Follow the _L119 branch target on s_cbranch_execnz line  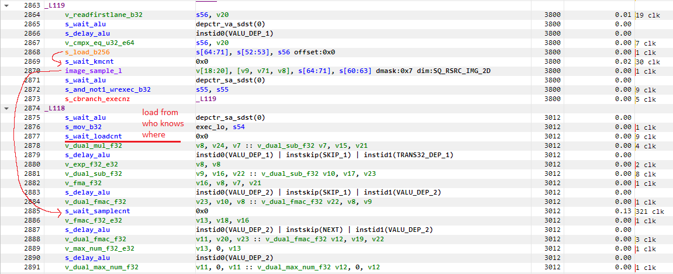tap(207, 99)
